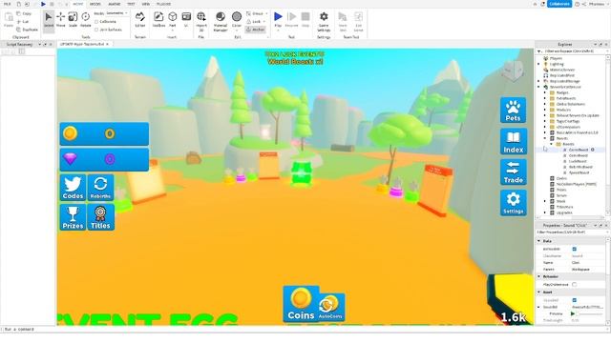Open the Color picker tool

coord(237,20)
